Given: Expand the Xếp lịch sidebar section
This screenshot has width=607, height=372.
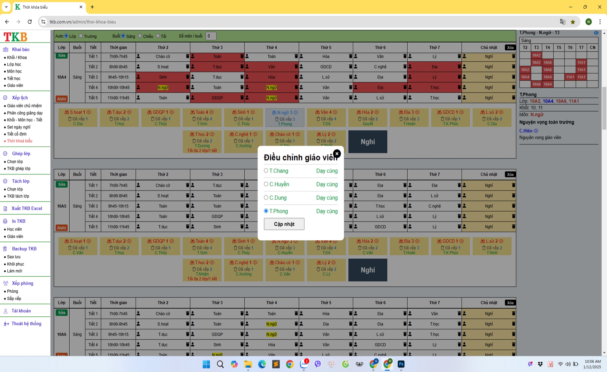Looking at the screenshot, I should coord(20,98).
